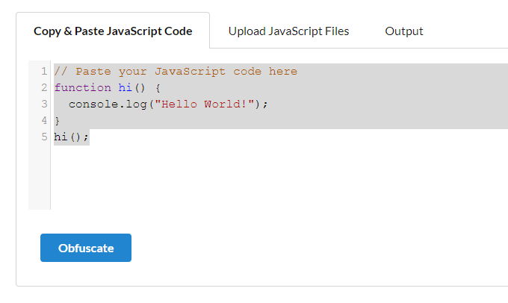Viewport: 508px width, 303px height.
Task: Place cursor in the comment line text
Action: [176, 71]
